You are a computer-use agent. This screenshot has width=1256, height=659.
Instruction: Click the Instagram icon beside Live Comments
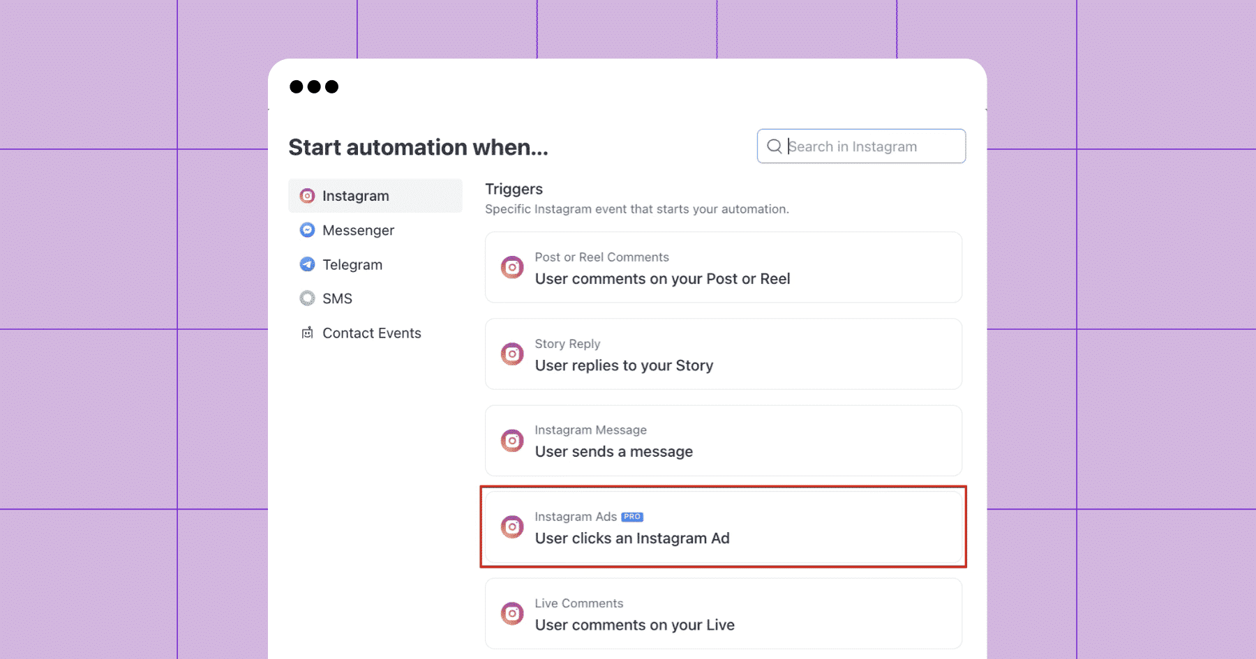512,614
